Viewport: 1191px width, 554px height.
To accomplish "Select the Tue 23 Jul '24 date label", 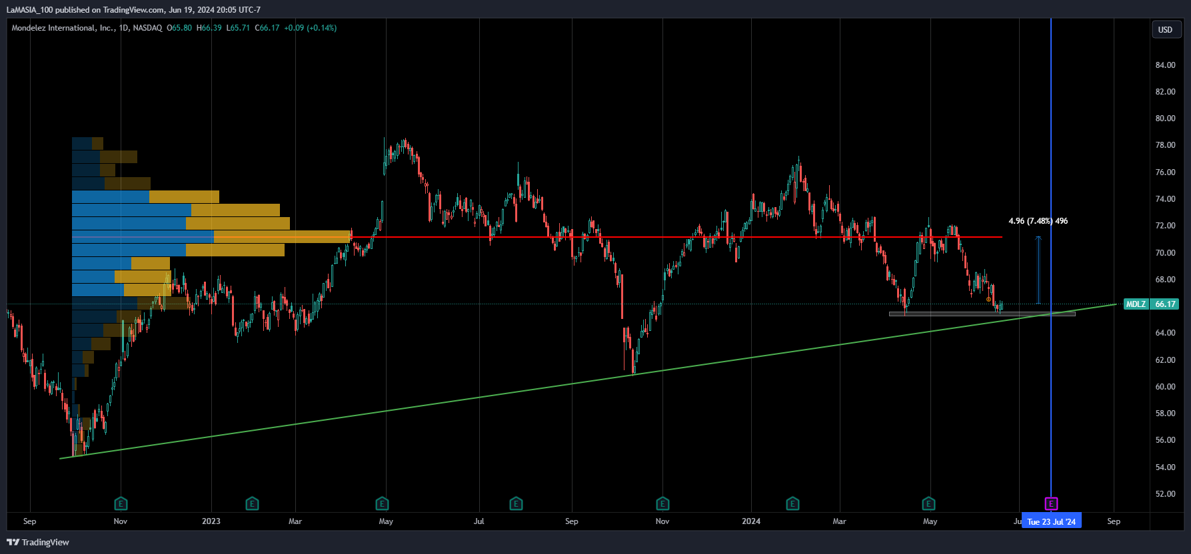I will [x=1051, y=521].
